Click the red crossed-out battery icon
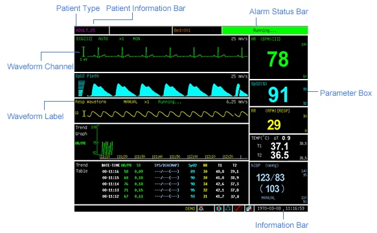This screenshot has height=233, width=377. click(238, 208)
